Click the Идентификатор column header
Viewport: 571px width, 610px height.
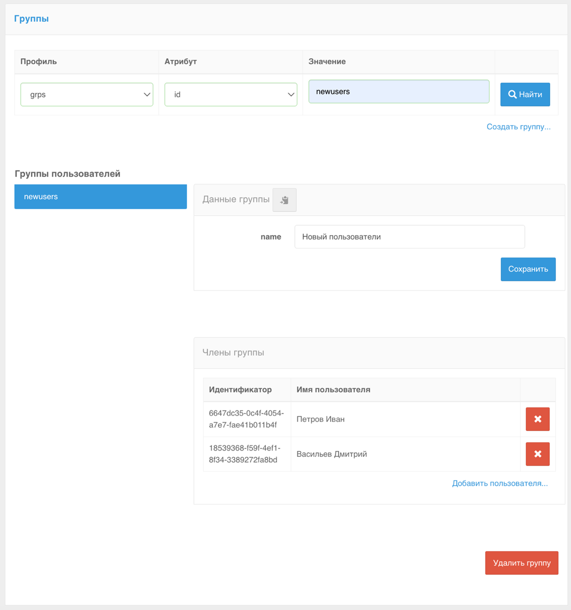pos(240,389)
